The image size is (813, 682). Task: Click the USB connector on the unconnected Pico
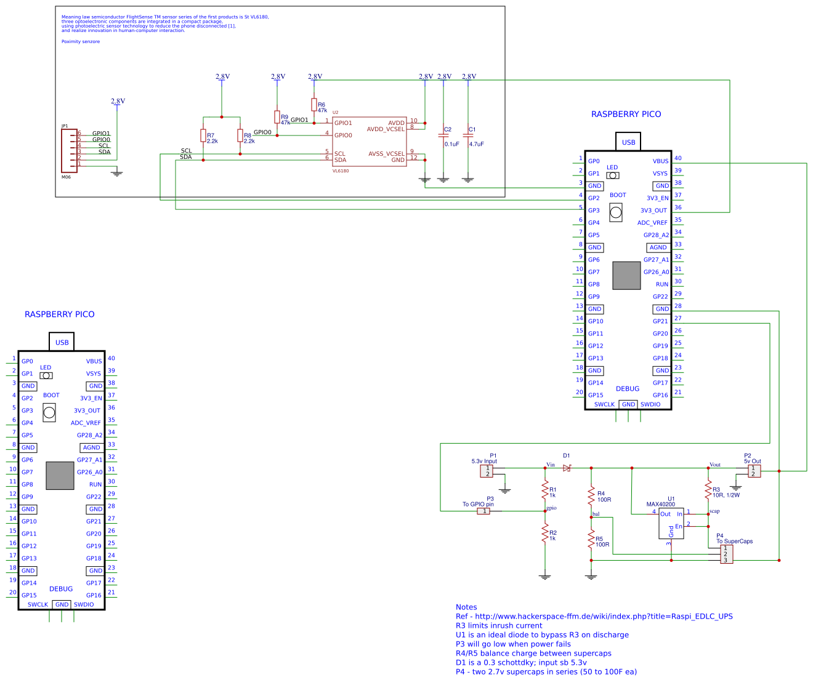click(x=62, y=342)
